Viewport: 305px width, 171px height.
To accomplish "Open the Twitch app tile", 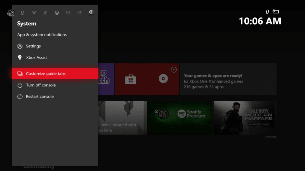I will tap(106, 79).
